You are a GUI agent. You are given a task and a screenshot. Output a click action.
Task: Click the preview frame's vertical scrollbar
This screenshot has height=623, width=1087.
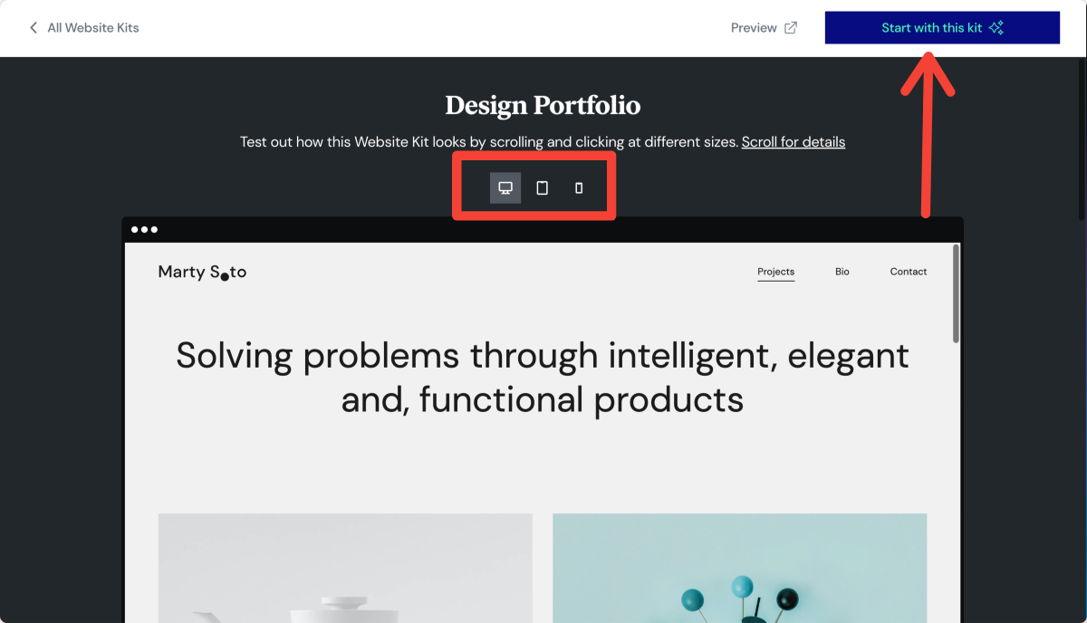[956, 294]
